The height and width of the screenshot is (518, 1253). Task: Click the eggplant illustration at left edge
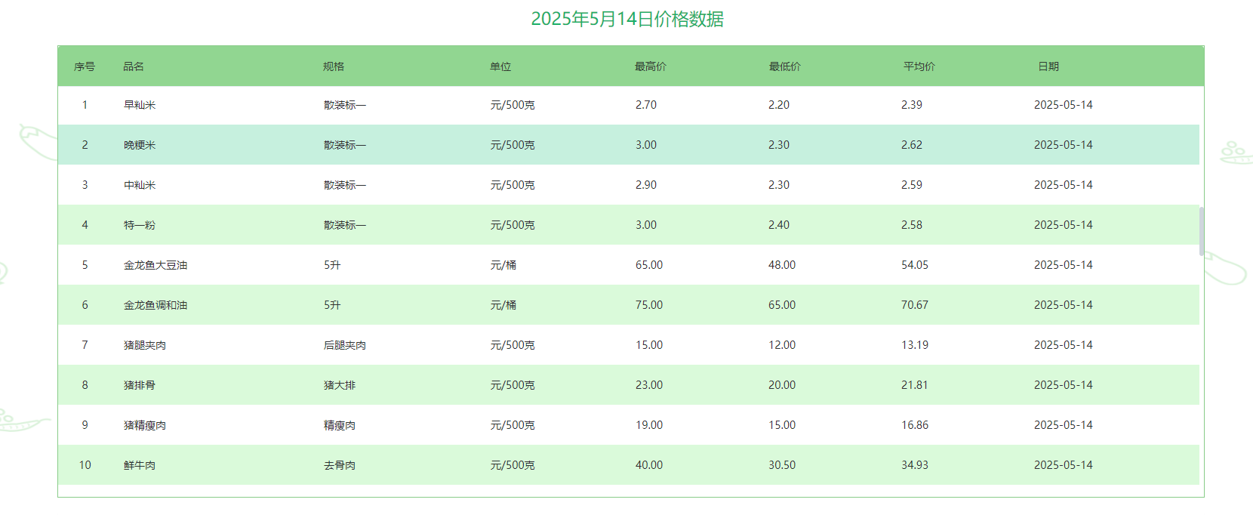(x=36, y=142)
